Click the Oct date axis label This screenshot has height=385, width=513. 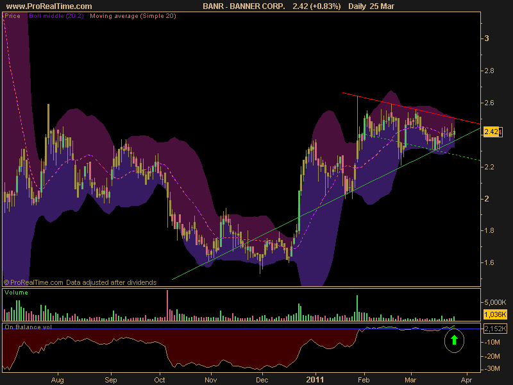160,380
